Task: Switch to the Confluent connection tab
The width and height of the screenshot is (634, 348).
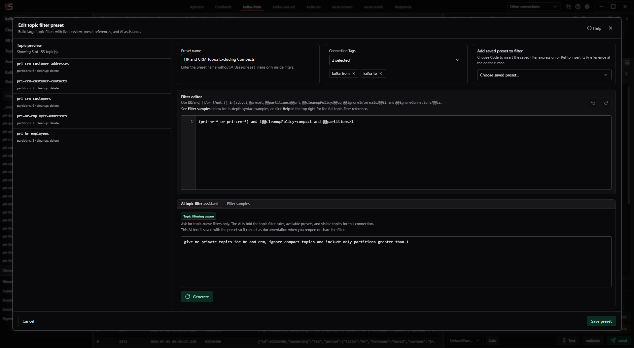Action: [223, 7]
